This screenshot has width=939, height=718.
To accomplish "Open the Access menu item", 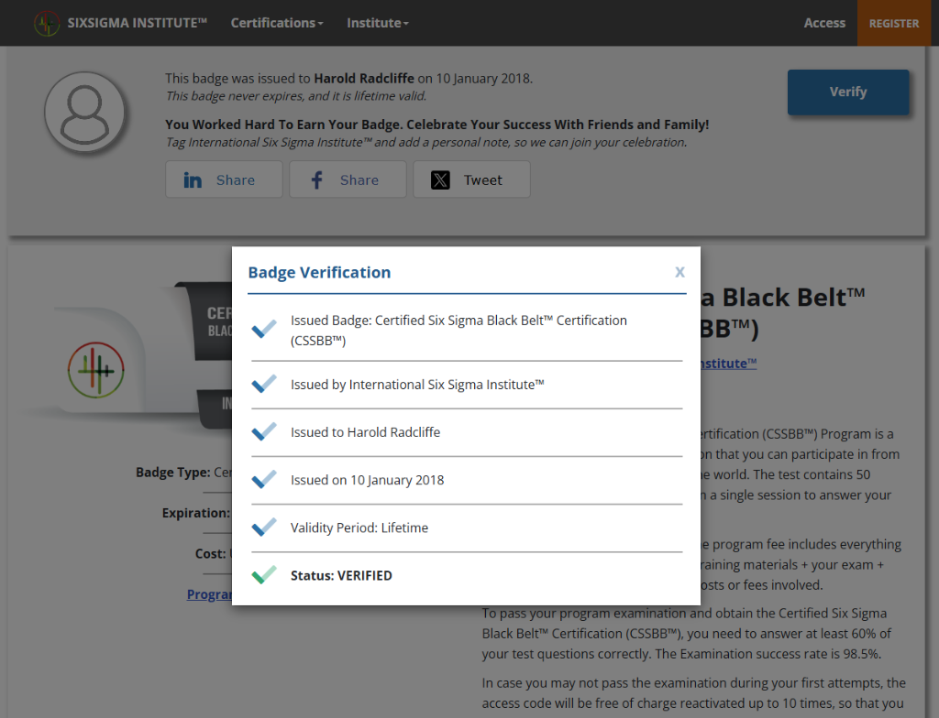I will pyautogui.click(x=824, y=23).
